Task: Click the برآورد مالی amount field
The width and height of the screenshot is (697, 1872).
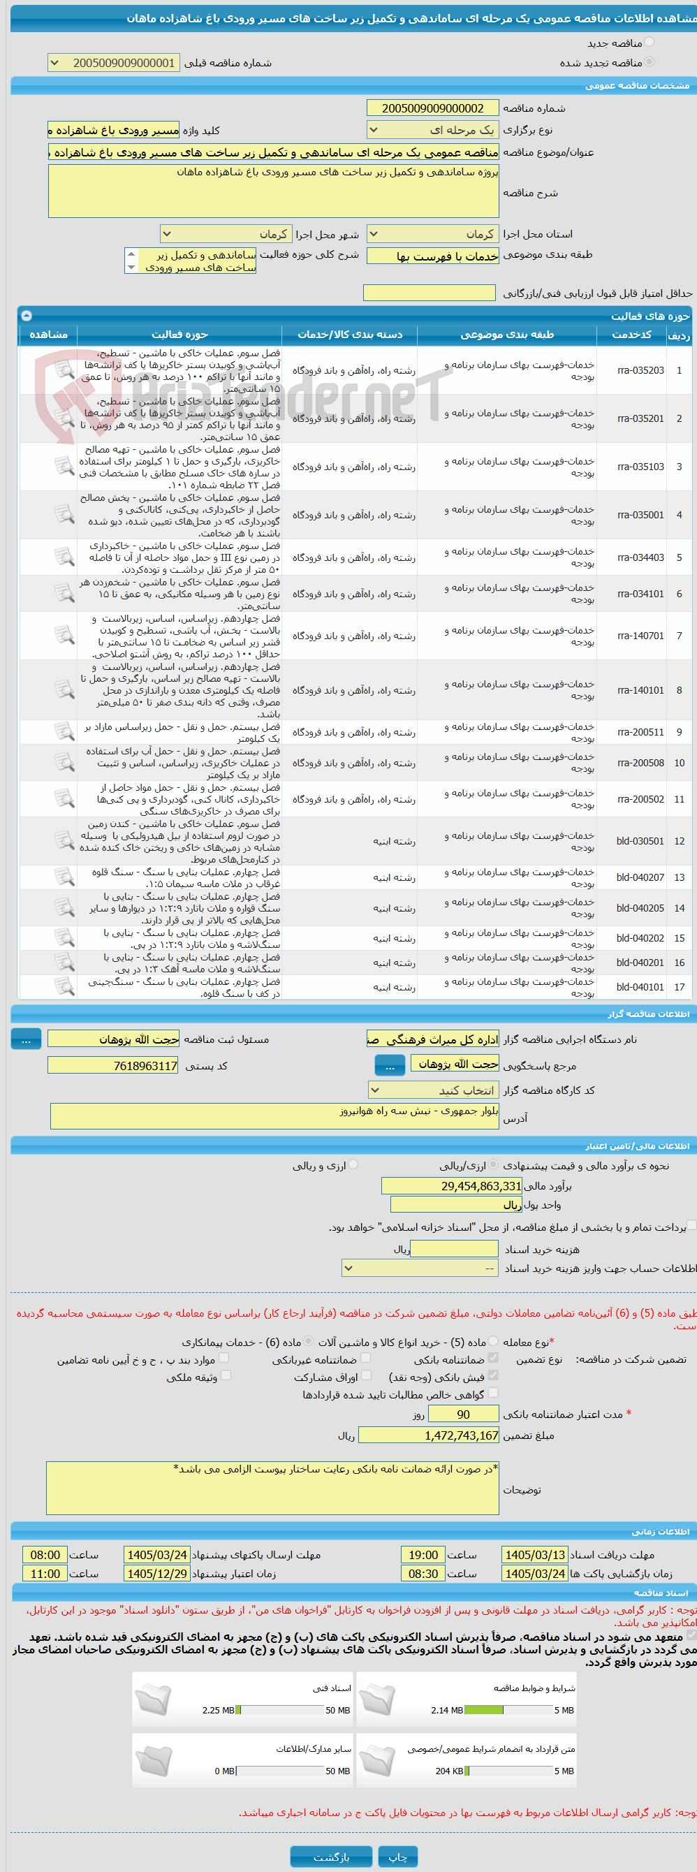Action: 452,1186
